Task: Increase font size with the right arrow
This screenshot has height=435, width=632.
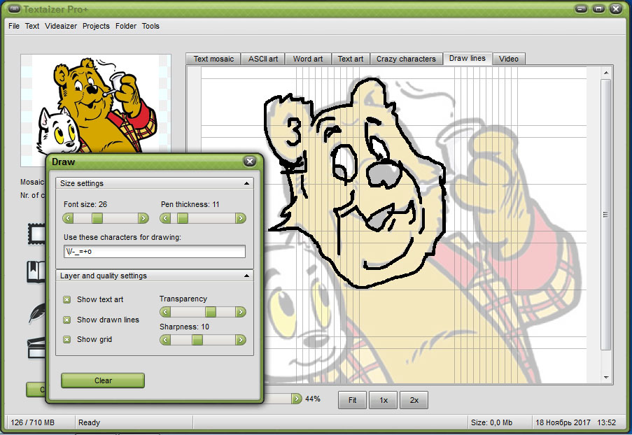Action: point(143,218)
